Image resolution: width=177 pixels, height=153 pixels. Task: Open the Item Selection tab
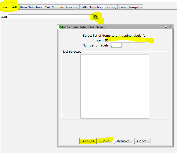coord(31,7)
